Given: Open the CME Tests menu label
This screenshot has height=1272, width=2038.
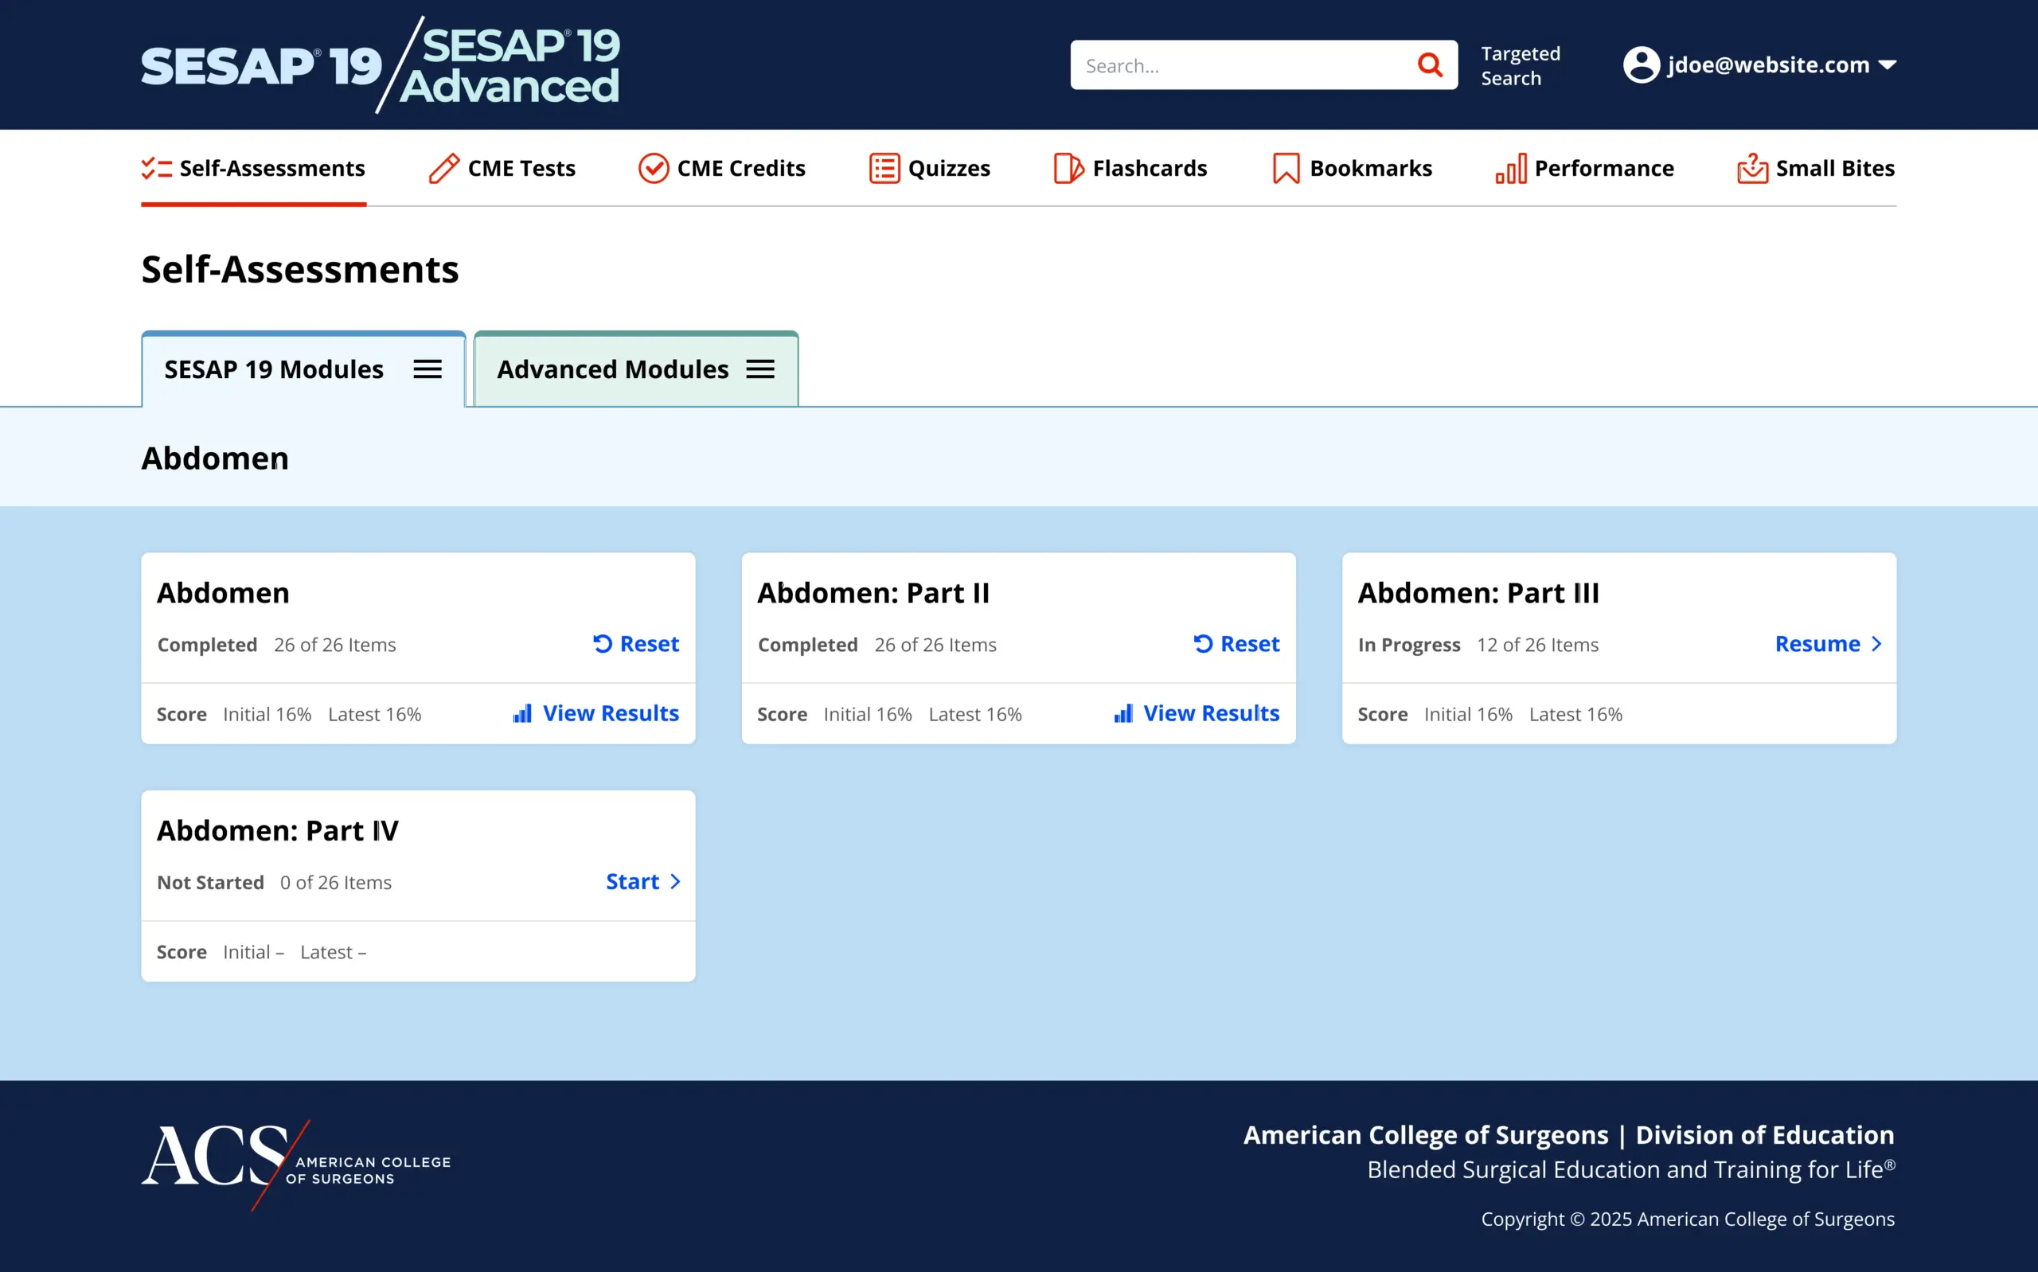Looking at the screenshot, I should pos(521,168).
